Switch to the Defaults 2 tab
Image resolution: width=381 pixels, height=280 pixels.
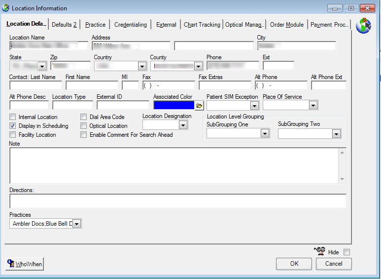[64, 25]
